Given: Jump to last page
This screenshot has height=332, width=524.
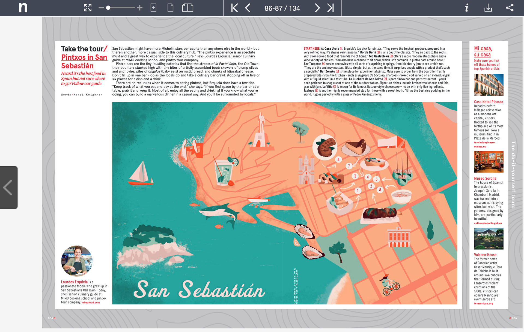Looking at the screenshot, I should pos(331,8).
